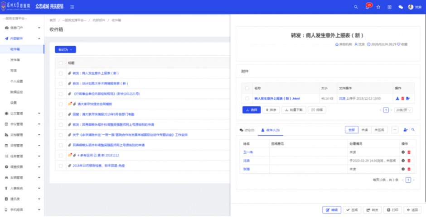Click paperclip icon on first inbox row
This screenshot has height=218, width=426.
(69, 73)
